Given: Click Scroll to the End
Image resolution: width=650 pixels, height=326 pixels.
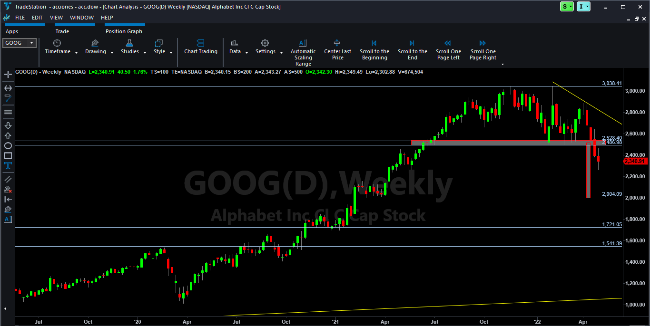Looking at the screenshot, I should pos(412,50).
